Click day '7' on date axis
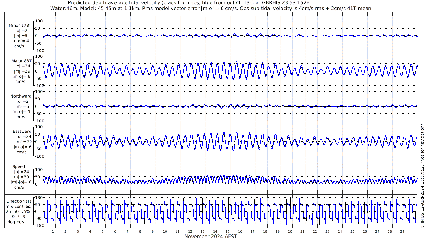426x243 pixels. 127,231
